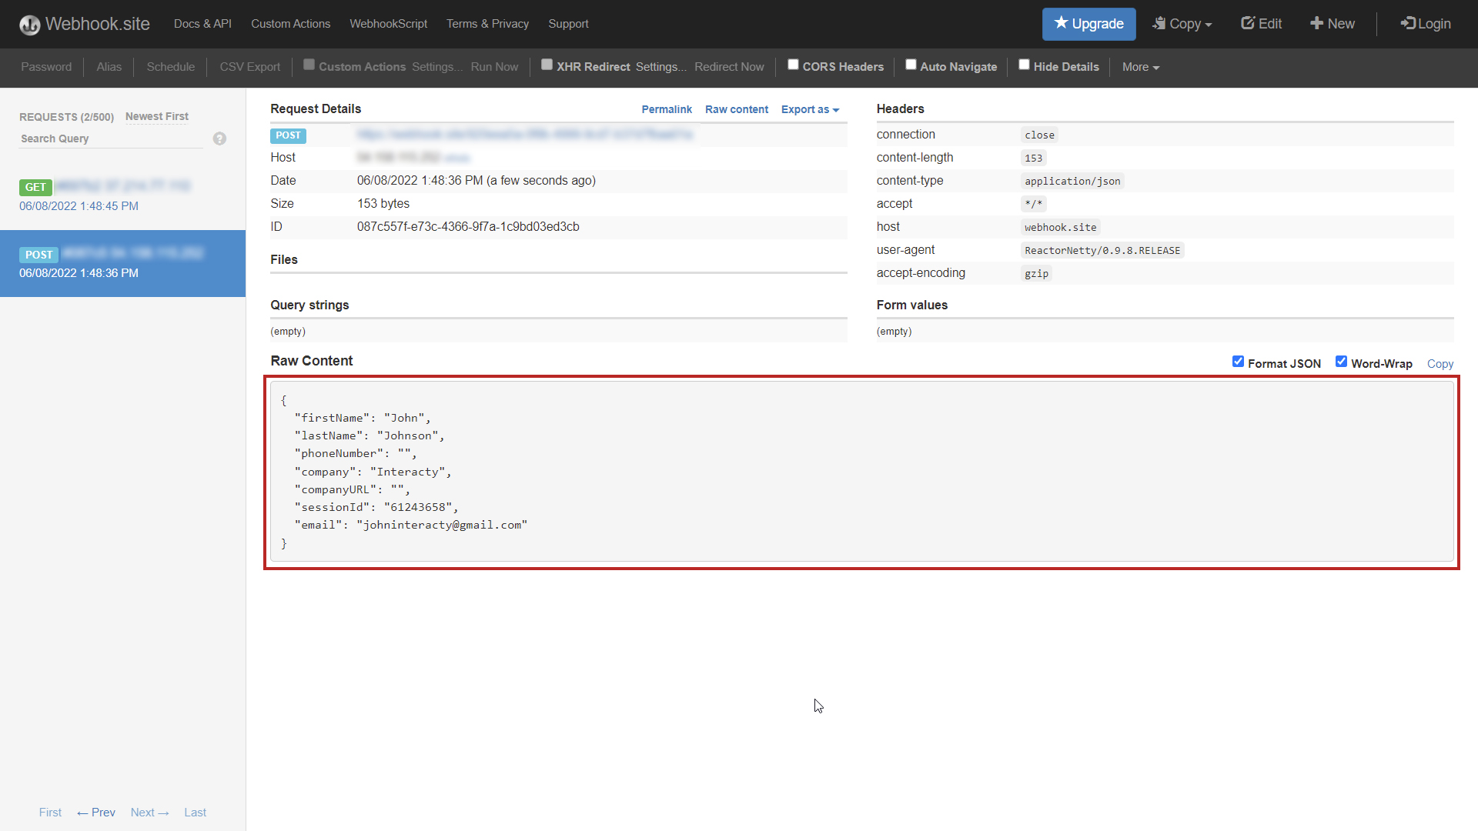Open the Settings dropdown for XHR Redirect
Viewport: 1478px width, 831px height.
click(659, 67)
